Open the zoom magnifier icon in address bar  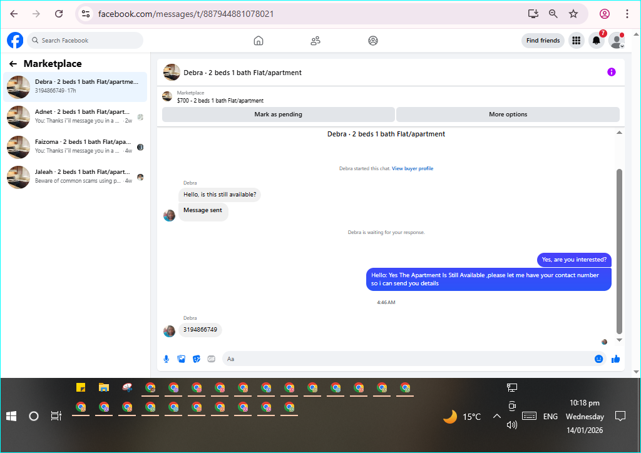click(x=553, y=14)
